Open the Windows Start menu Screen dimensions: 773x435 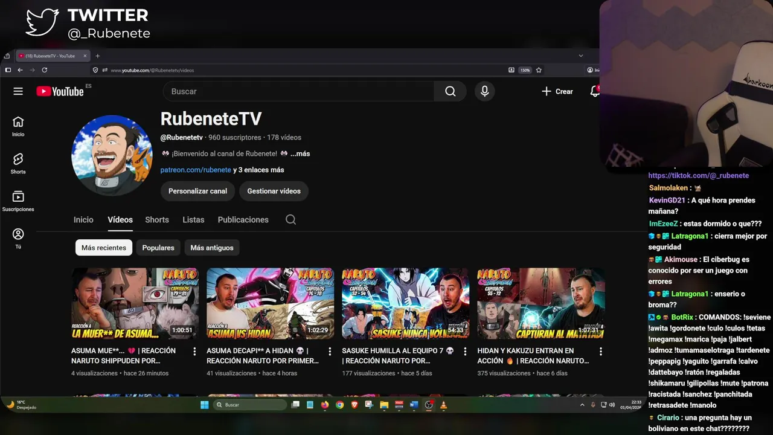click(x=204, y=405)
